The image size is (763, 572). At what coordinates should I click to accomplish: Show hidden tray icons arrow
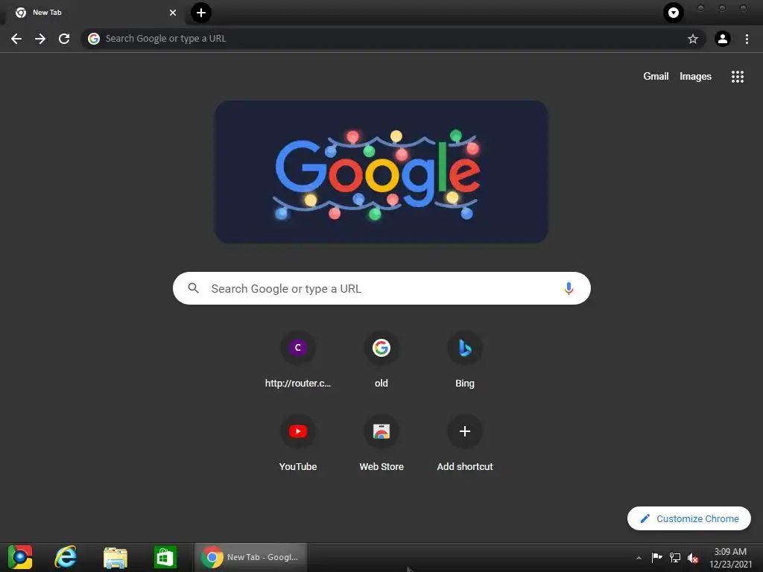point(639,558)
